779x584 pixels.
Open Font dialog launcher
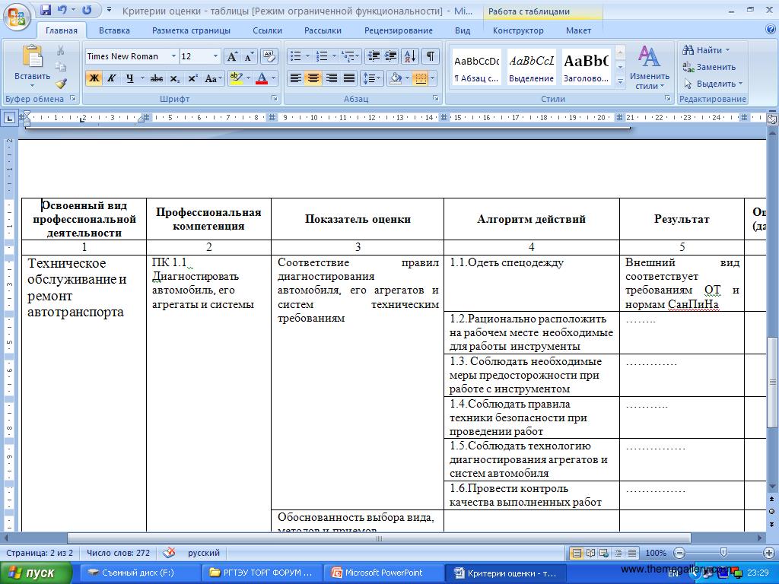[274, 98]
